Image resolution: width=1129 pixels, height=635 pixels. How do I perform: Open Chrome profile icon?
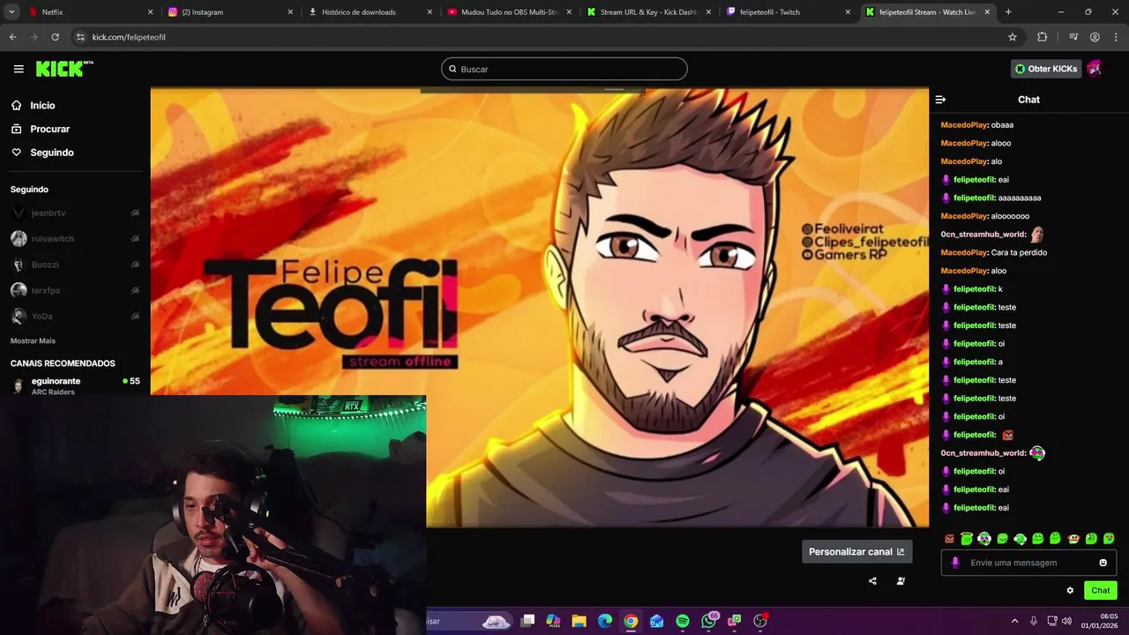1095,37
